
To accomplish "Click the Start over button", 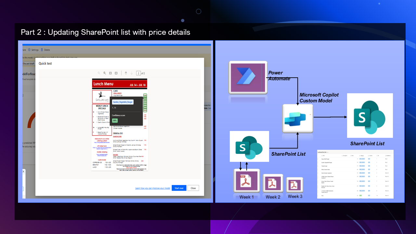I will click(x=179, y=188).
